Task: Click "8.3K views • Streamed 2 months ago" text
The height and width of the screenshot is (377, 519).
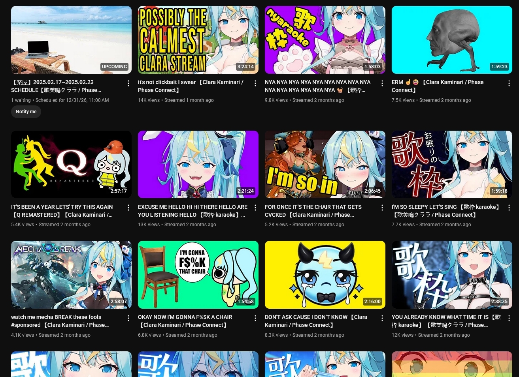Action: point(304,335)
